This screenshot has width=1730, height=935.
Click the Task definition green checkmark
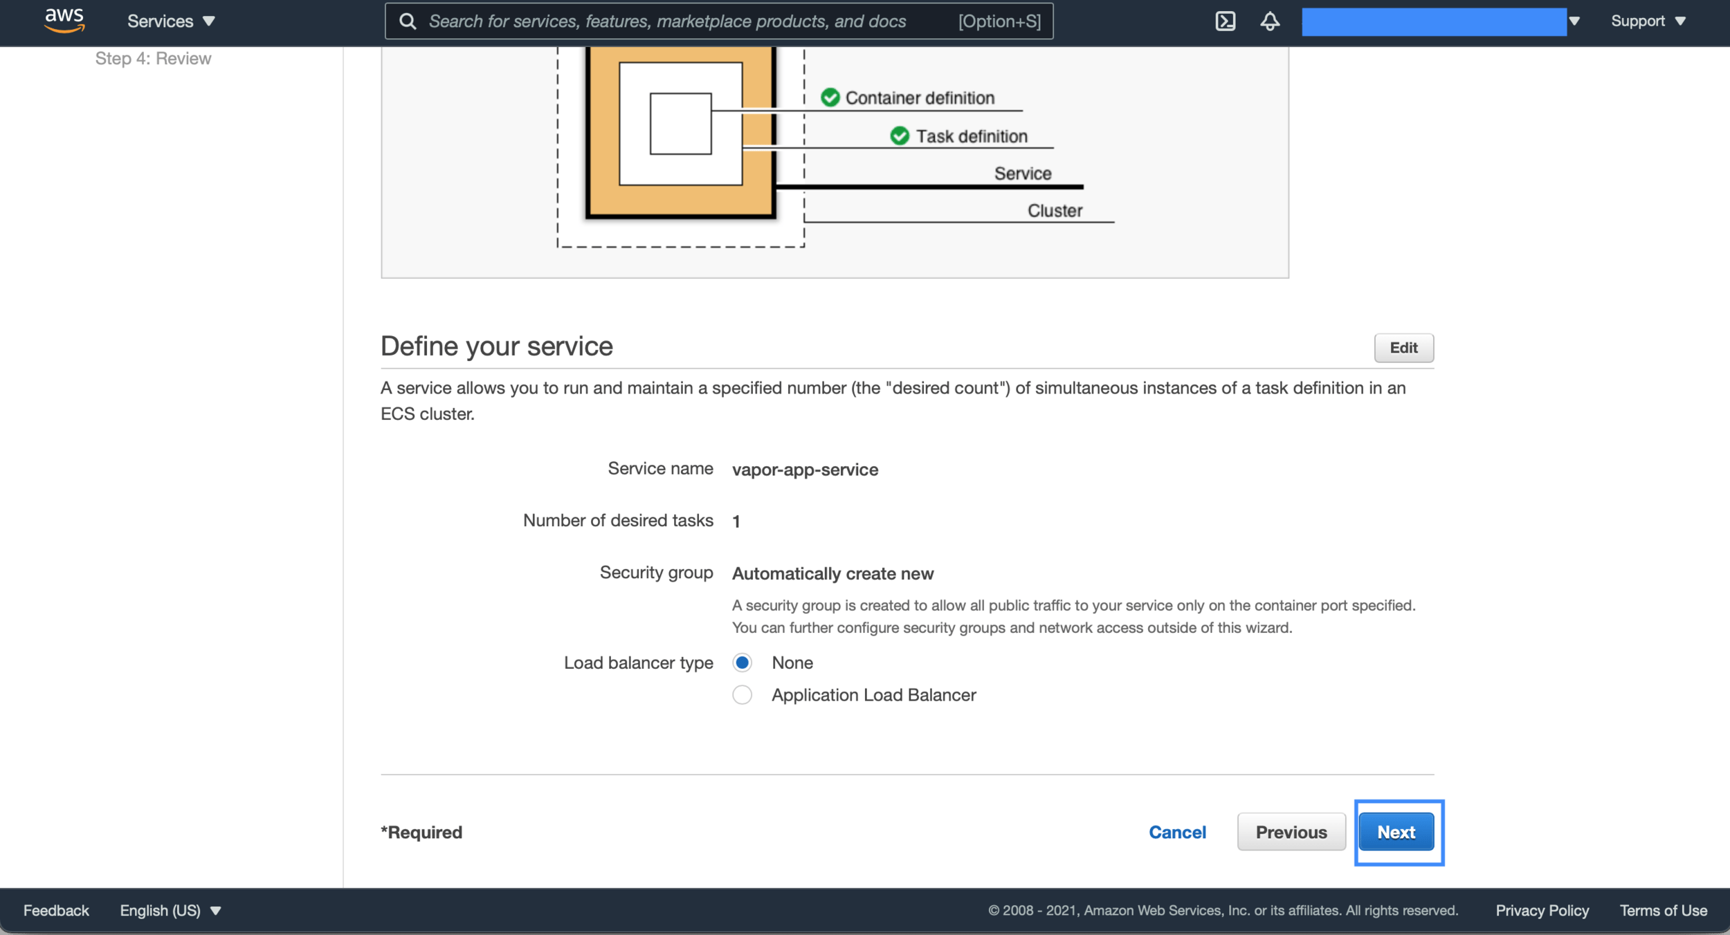(899, 136)
